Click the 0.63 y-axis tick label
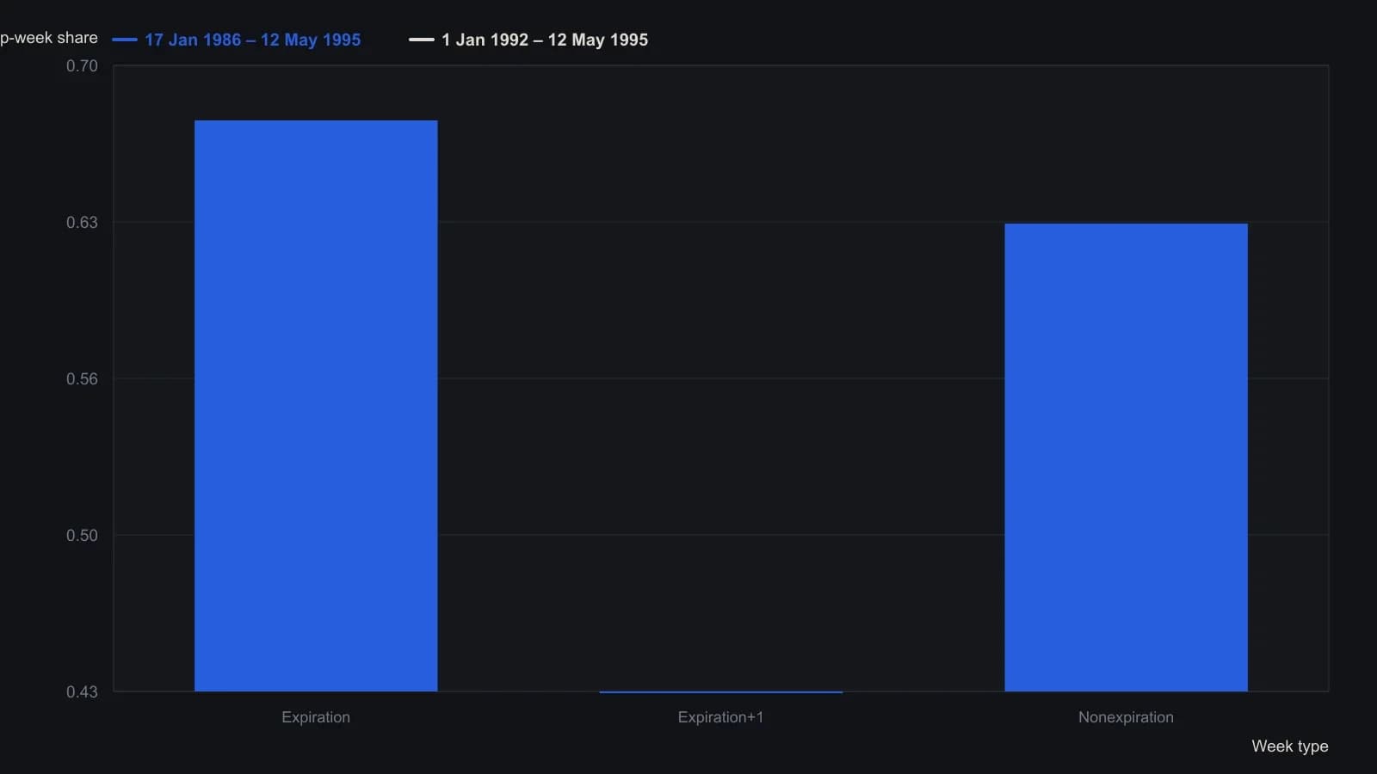 click(82, 223)
